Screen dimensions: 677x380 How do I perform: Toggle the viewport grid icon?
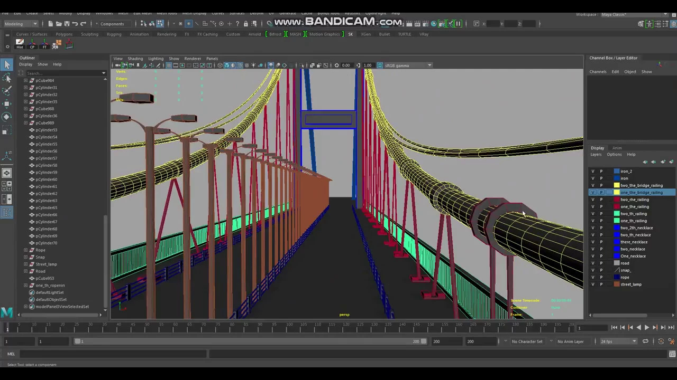point(168,65)
